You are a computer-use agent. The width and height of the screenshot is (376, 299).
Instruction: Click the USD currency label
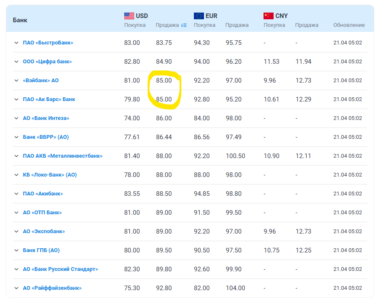(x=142, y=16)
